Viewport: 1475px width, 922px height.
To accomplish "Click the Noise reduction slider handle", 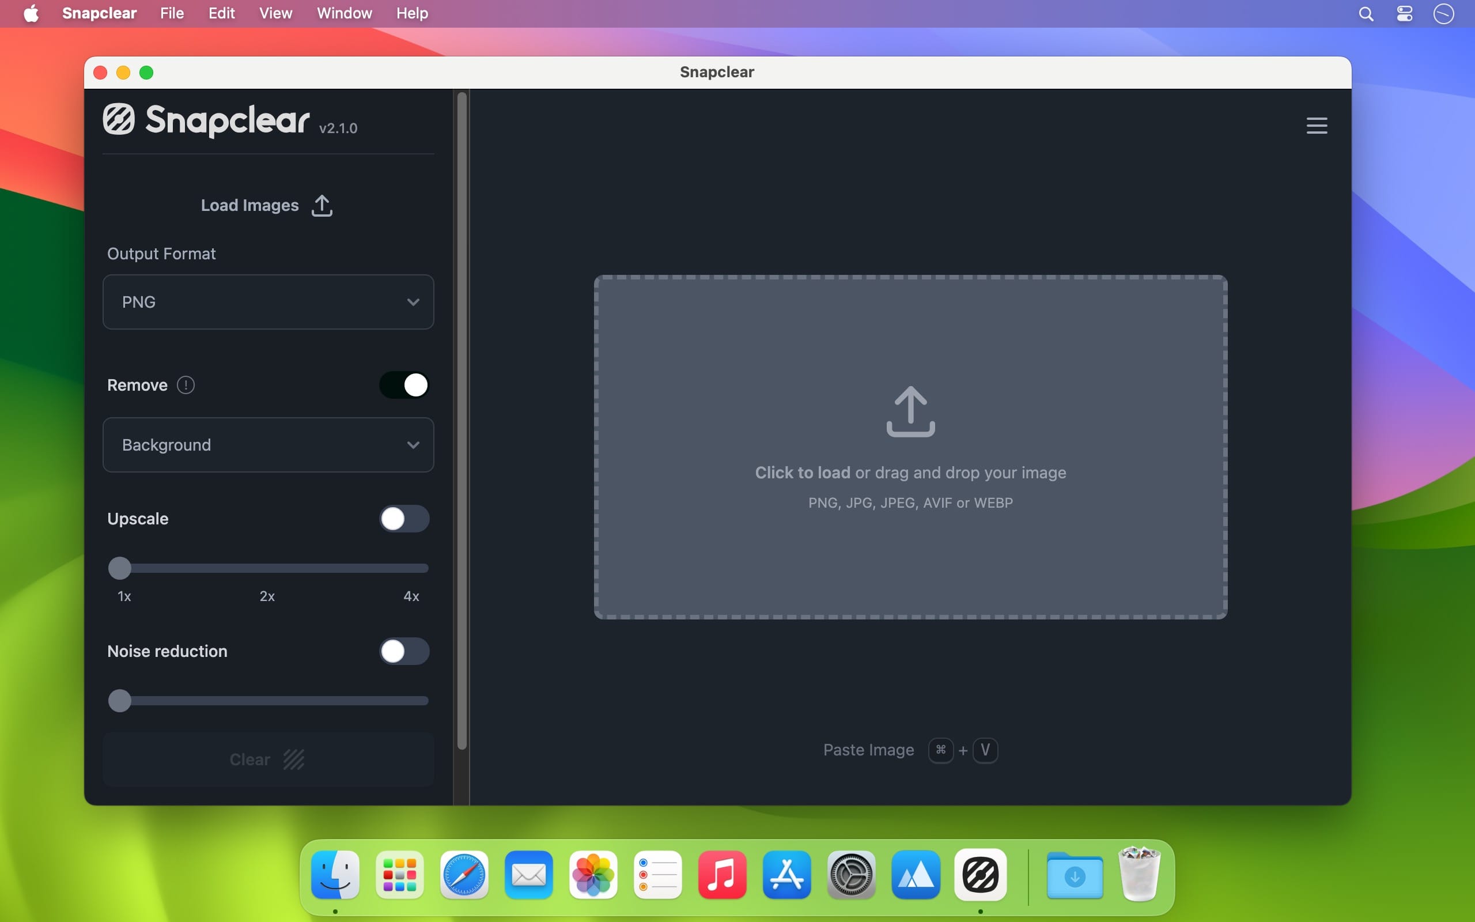I will pyautogui.click(x=119, y=701).
